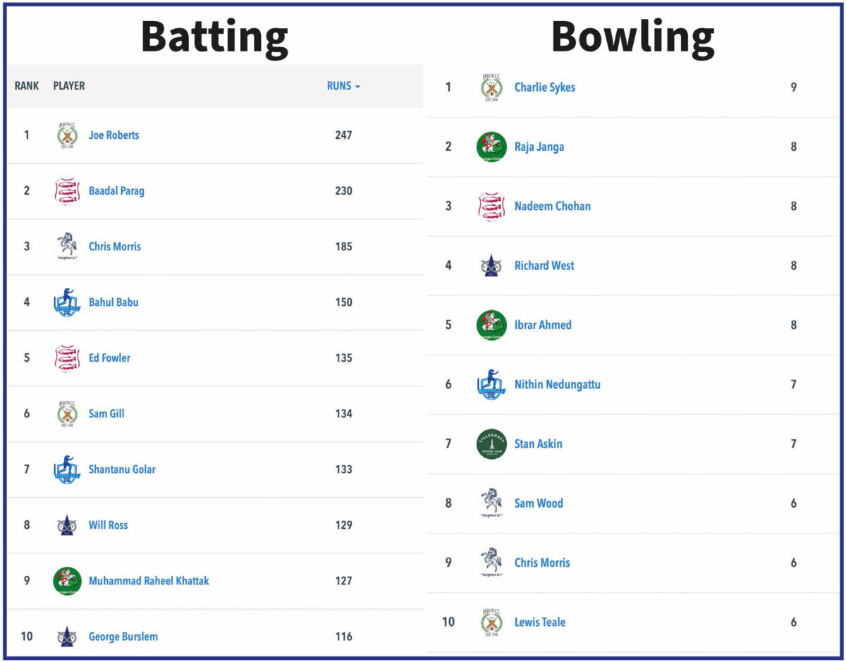The image size is (846, 662).
Task: Click the green badge beside Muhammad Raheel Khattak
Action: pos(67,581)
